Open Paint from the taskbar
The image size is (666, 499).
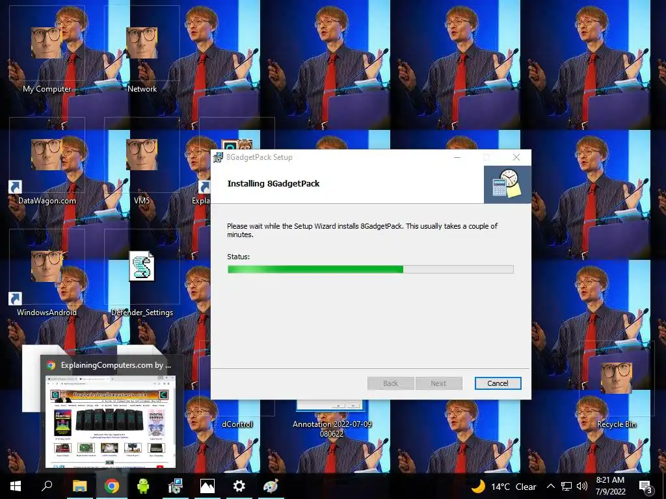[x=271, y=486]
